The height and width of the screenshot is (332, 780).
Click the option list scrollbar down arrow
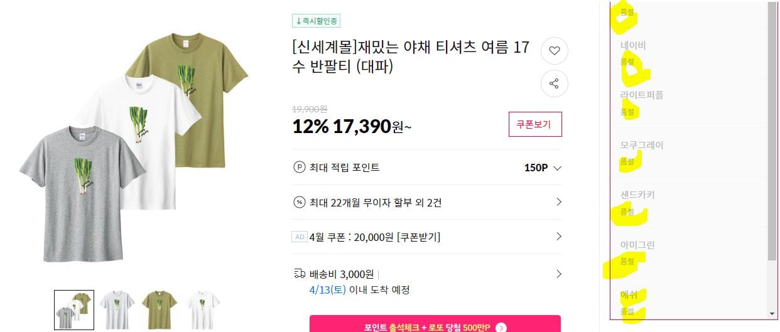[772, 313]
